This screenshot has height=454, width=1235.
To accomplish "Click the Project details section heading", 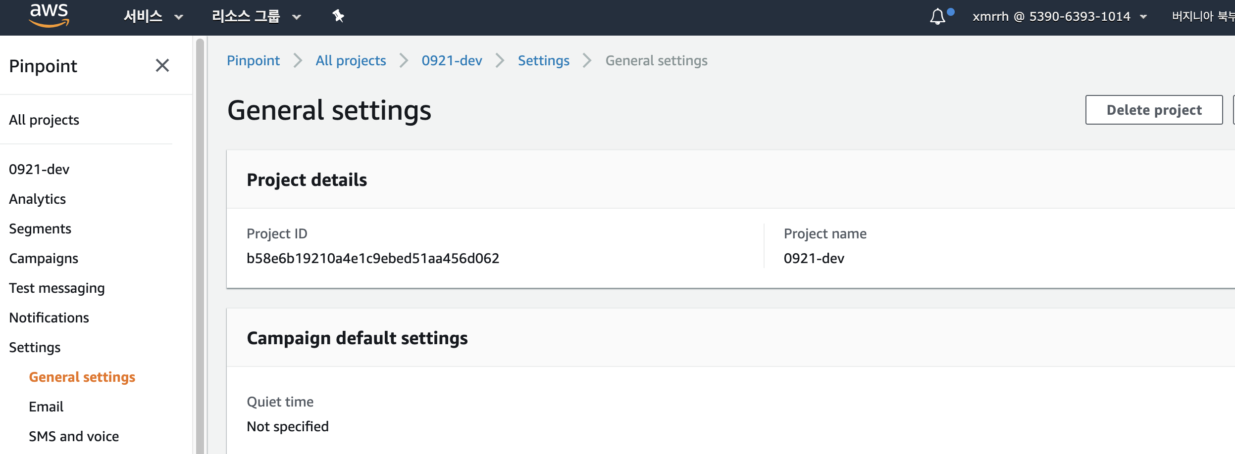I will pyautogui.click(x=307, y=180).
